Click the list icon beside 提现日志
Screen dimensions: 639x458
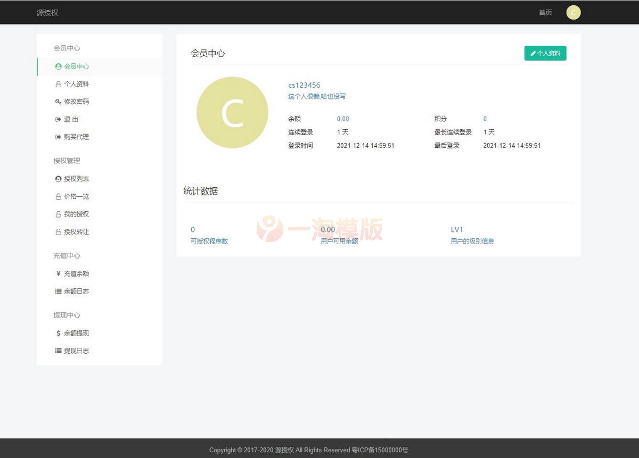point(58,351)
